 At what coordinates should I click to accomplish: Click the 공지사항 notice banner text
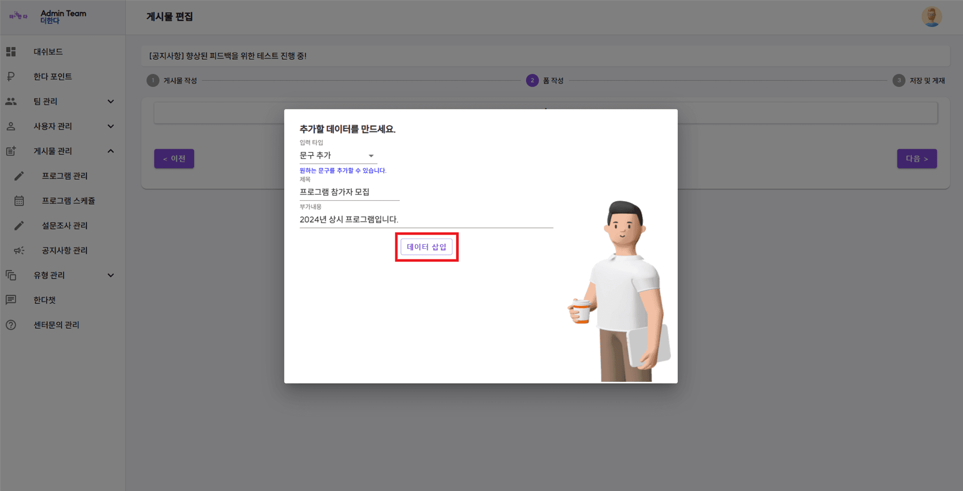click(x=228, y=56)
